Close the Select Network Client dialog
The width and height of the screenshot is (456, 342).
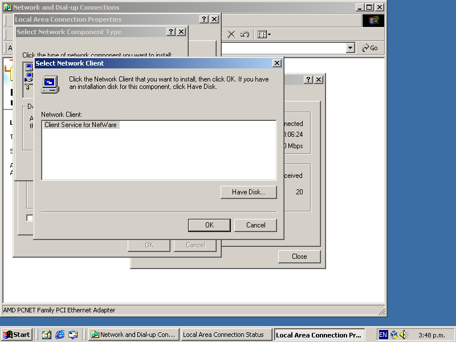point(277,63)
